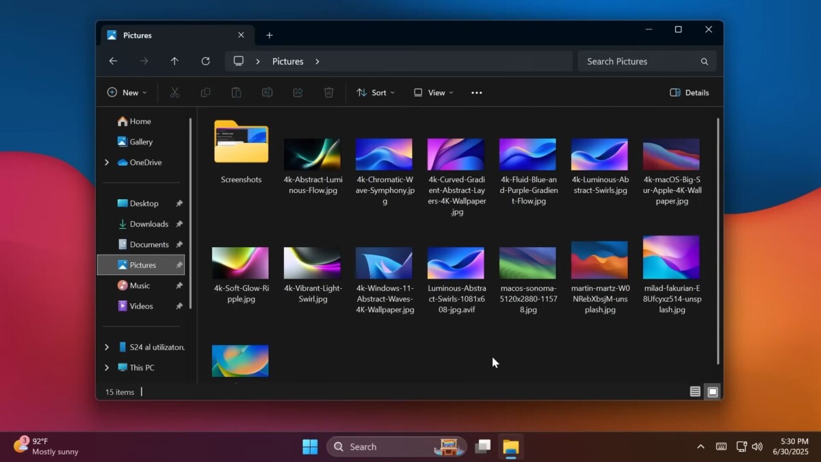Click the Delete trash icon in toolbar

point(329,92)
